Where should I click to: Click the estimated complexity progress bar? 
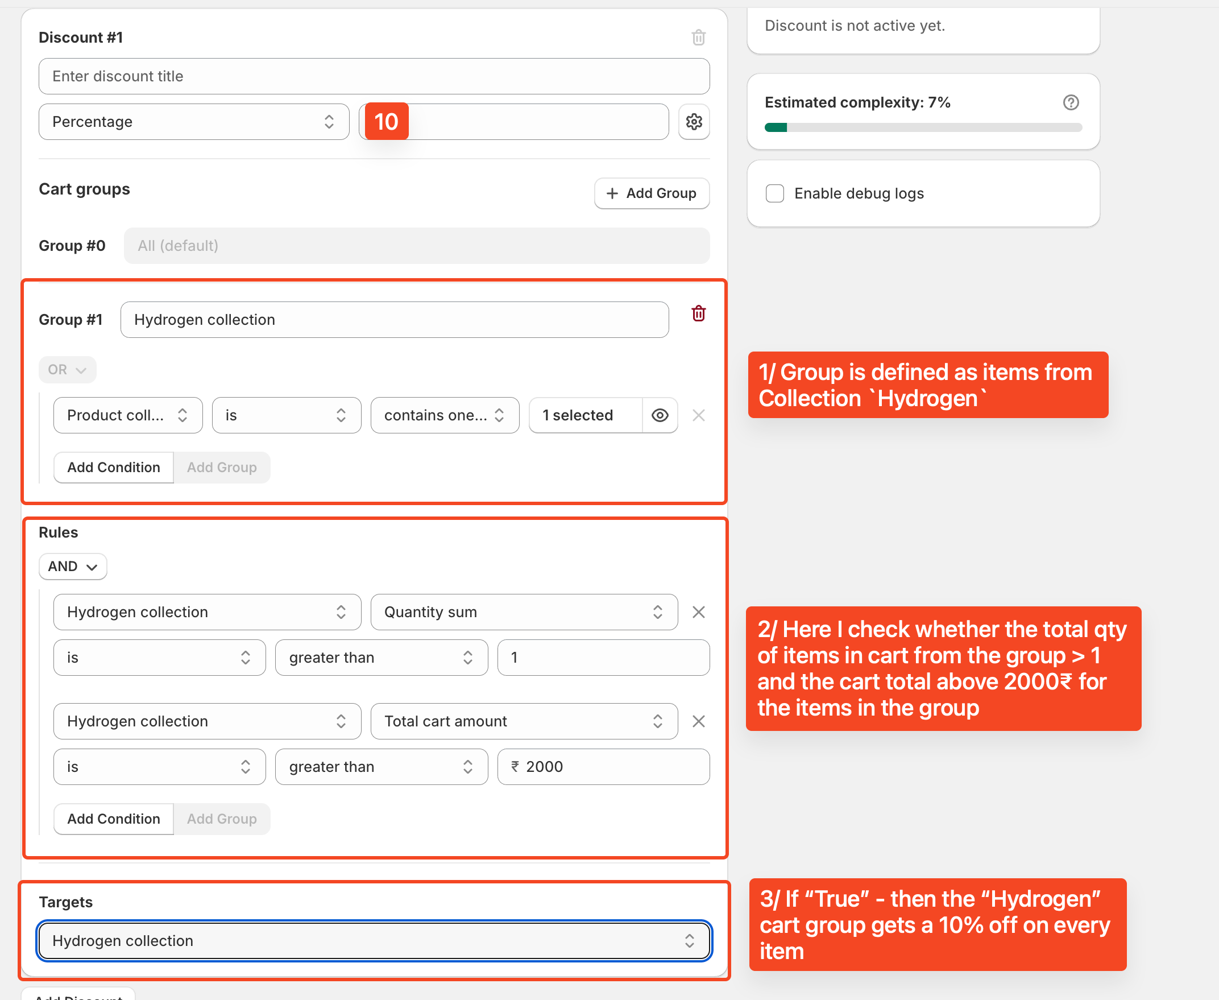point(923,128)
